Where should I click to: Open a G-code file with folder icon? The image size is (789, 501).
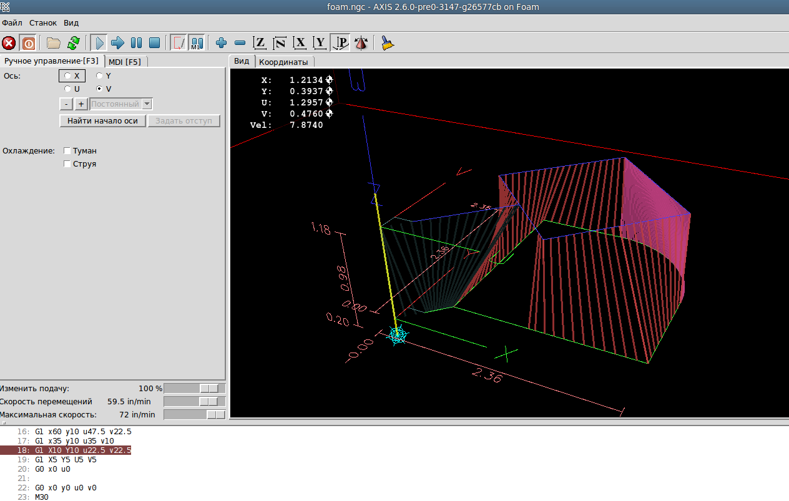point(54,43)
